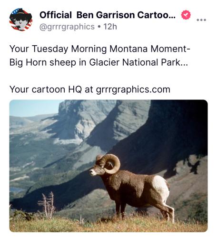Click the ram's curled horn in photo
Image resolution: width=217 pixels, height=238 pixels.
tap(111, 164)
